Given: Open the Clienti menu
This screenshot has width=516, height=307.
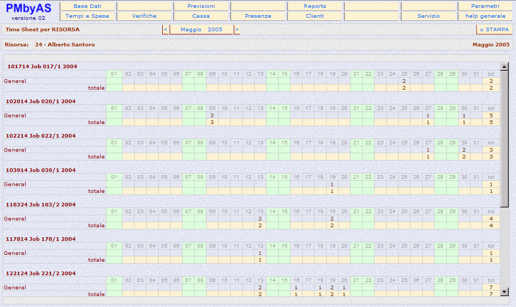Looking at the screenshot, I should (315, 16).
